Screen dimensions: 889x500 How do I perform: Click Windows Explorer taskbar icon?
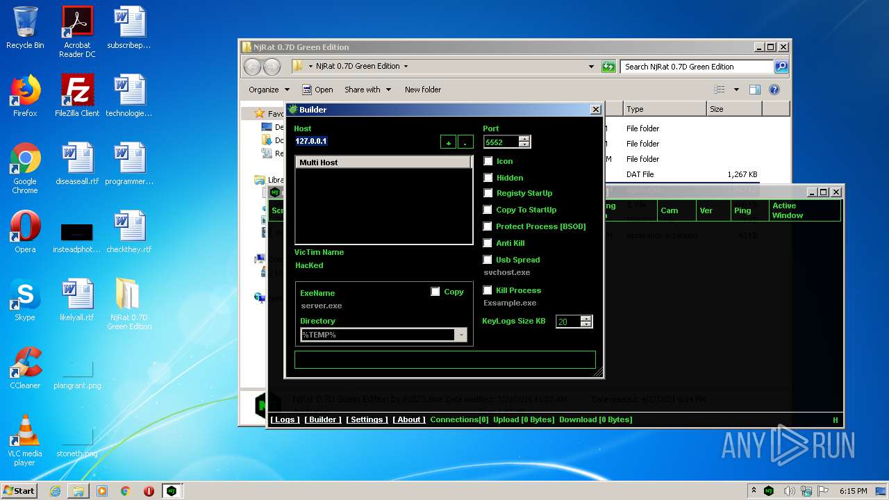(78, 491)
